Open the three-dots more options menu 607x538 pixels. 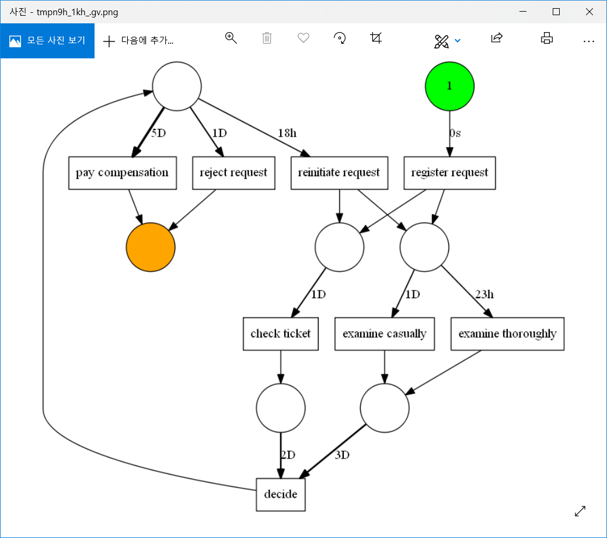coord(588,41)
